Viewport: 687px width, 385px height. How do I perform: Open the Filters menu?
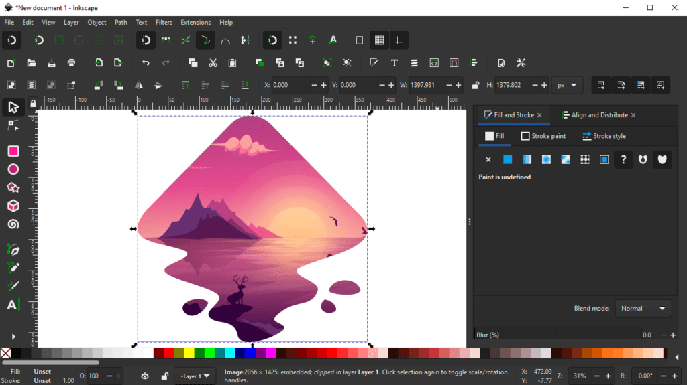click(164, 22)
